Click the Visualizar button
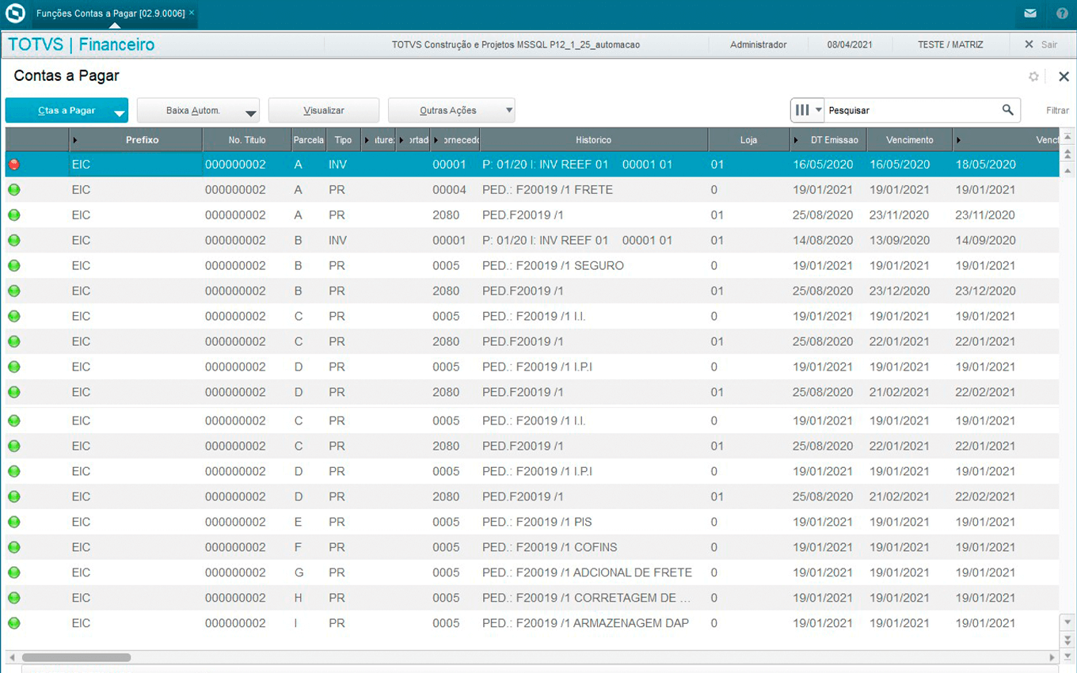Image resolution: width=1077 pixels, height=673 pixels. tap(323, 111)
